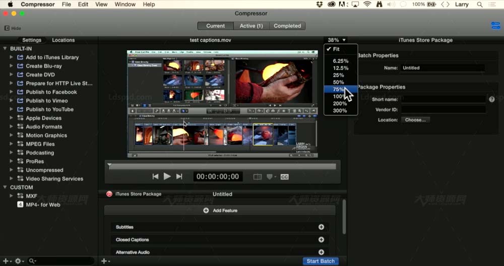
Task: Switch to the Active (1) tab
Action: pos(251,26)
